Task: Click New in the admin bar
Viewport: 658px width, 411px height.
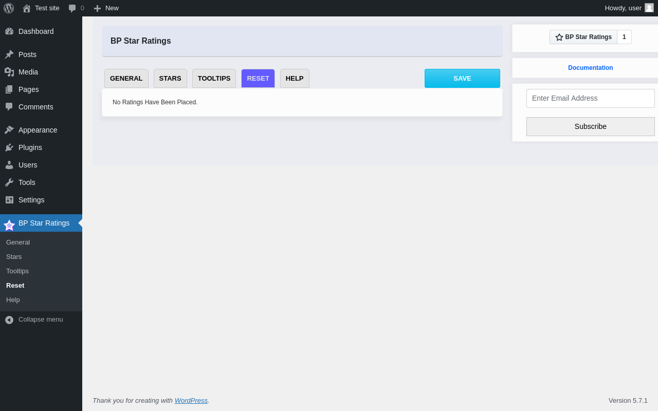Action: tap(112, 8)
